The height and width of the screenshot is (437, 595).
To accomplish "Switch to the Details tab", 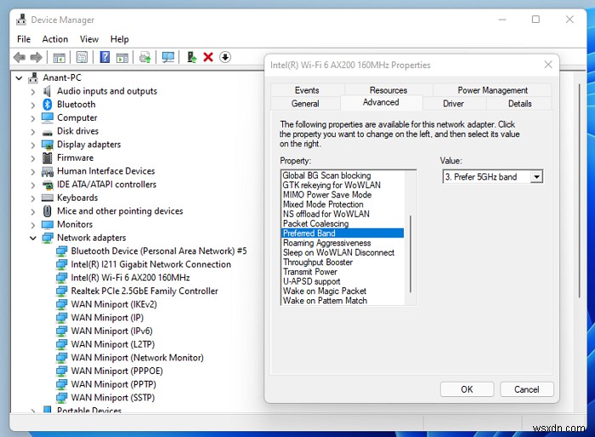I will pyautogui.click(x=519, y=104).
